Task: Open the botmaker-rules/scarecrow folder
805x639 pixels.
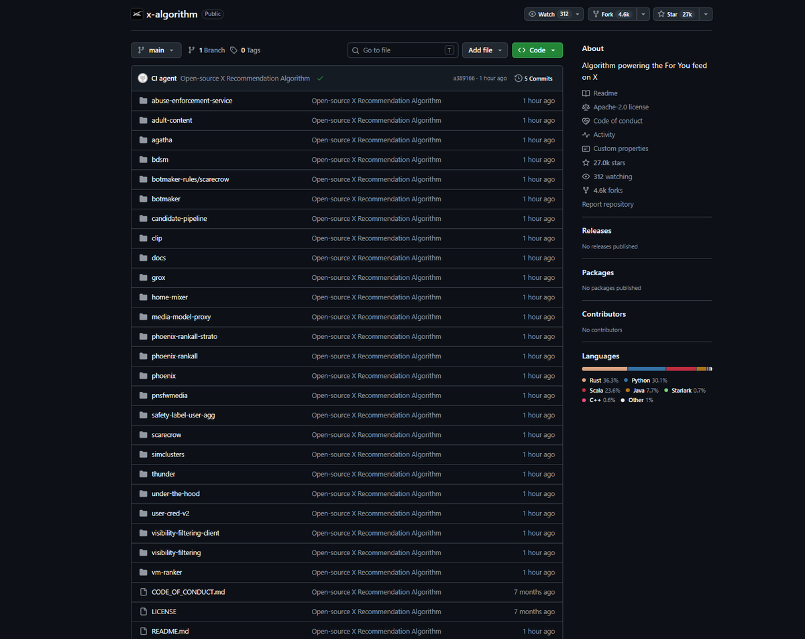Action: click(191, 180)
